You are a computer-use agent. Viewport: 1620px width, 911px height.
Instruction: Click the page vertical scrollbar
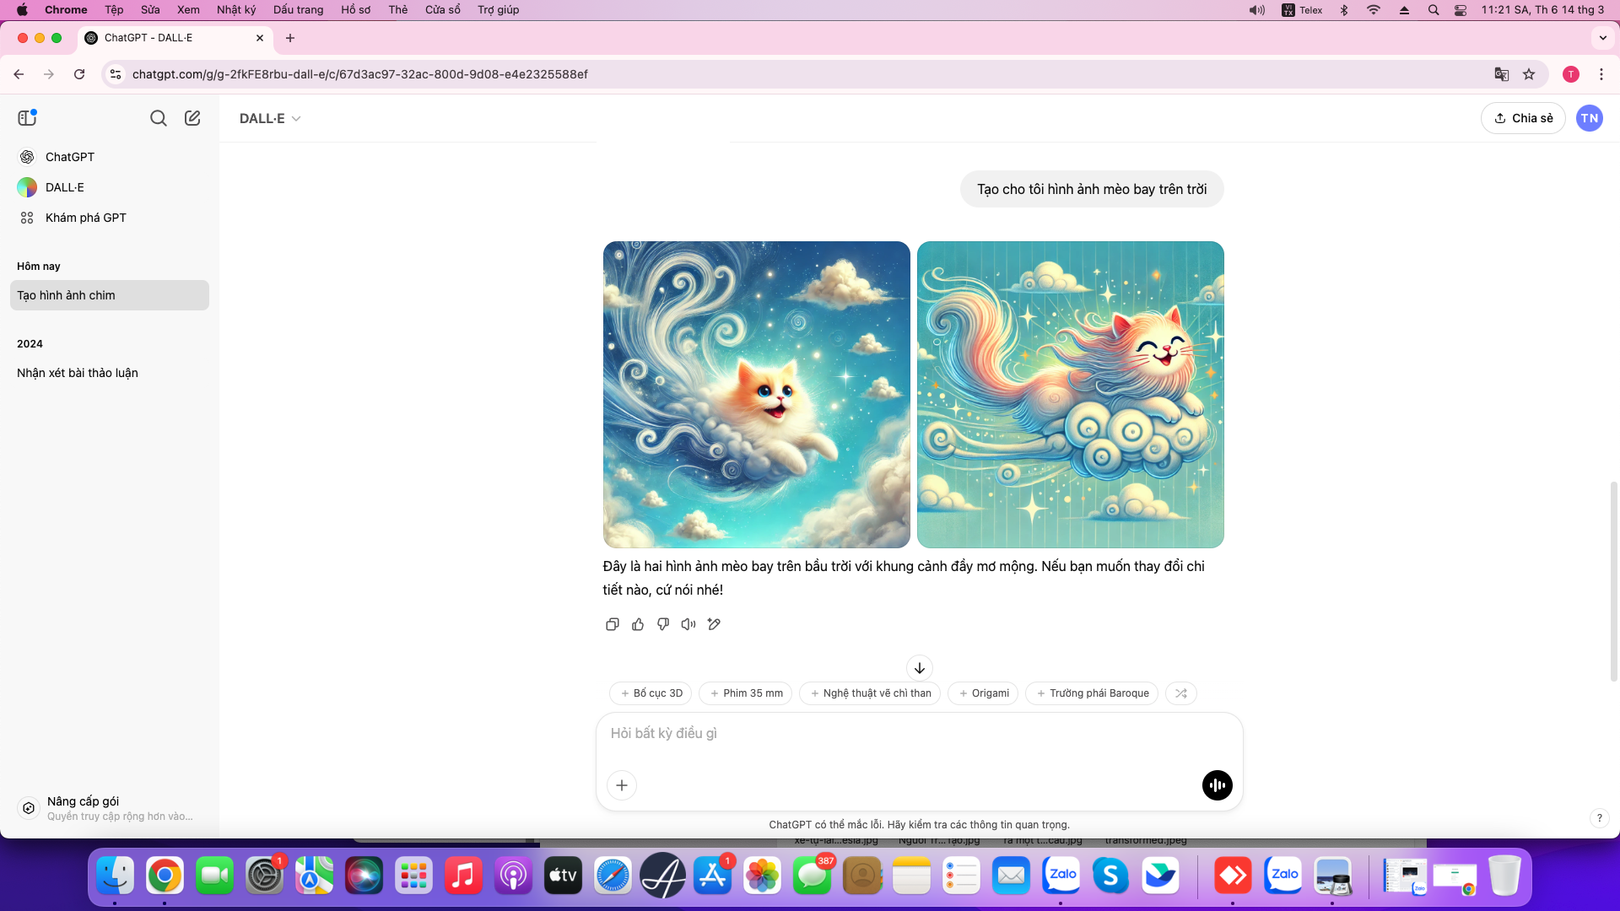coord(1613,582)
